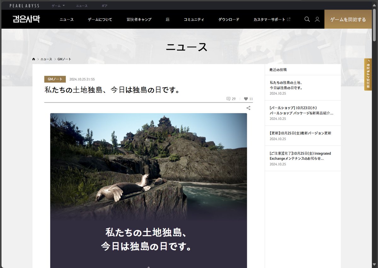Click GMノート in the breadcrumb
This screenshot has width=378, height=268.
click(x=64, y=59)
